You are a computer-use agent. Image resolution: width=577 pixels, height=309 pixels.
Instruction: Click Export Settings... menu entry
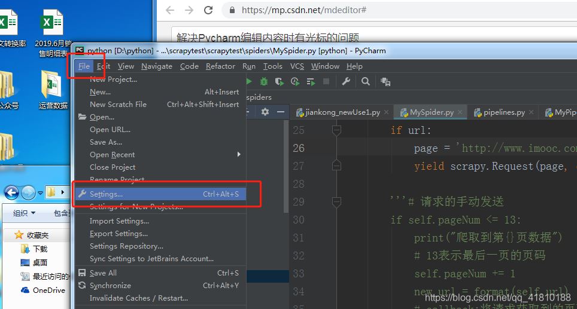tap(160, 233)
